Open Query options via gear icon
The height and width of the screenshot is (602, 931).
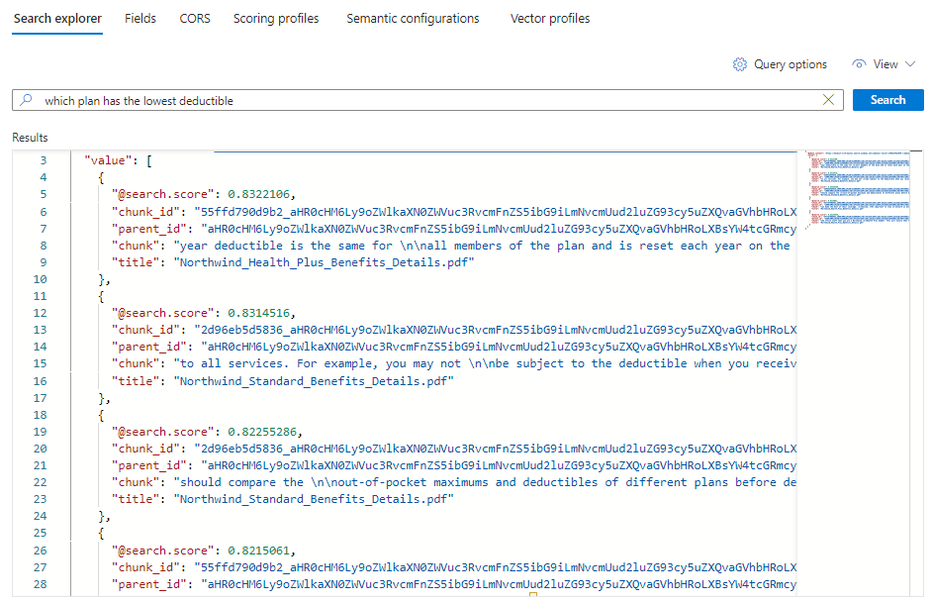tap(739, 64)
